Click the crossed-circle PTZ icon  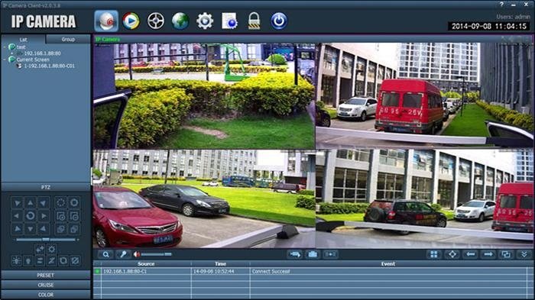pos(75,261)
